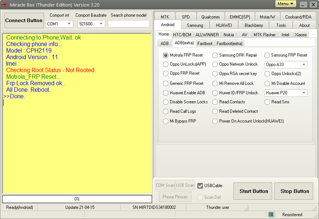Open the About tab
This screenshot has height=219, width=319.
304,25
